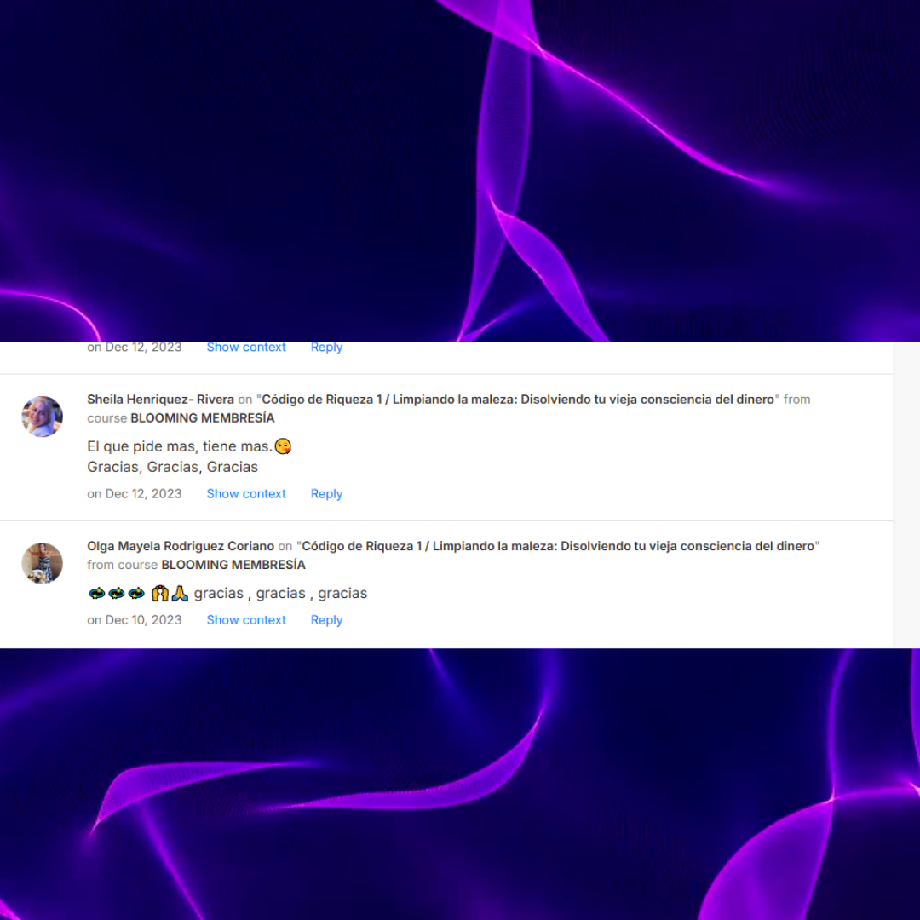The height and width of the screenshot is (920, 920).
Task: Open BLOOMING MEMBRESÍA course in Sheila's comment
Action: 203,418
